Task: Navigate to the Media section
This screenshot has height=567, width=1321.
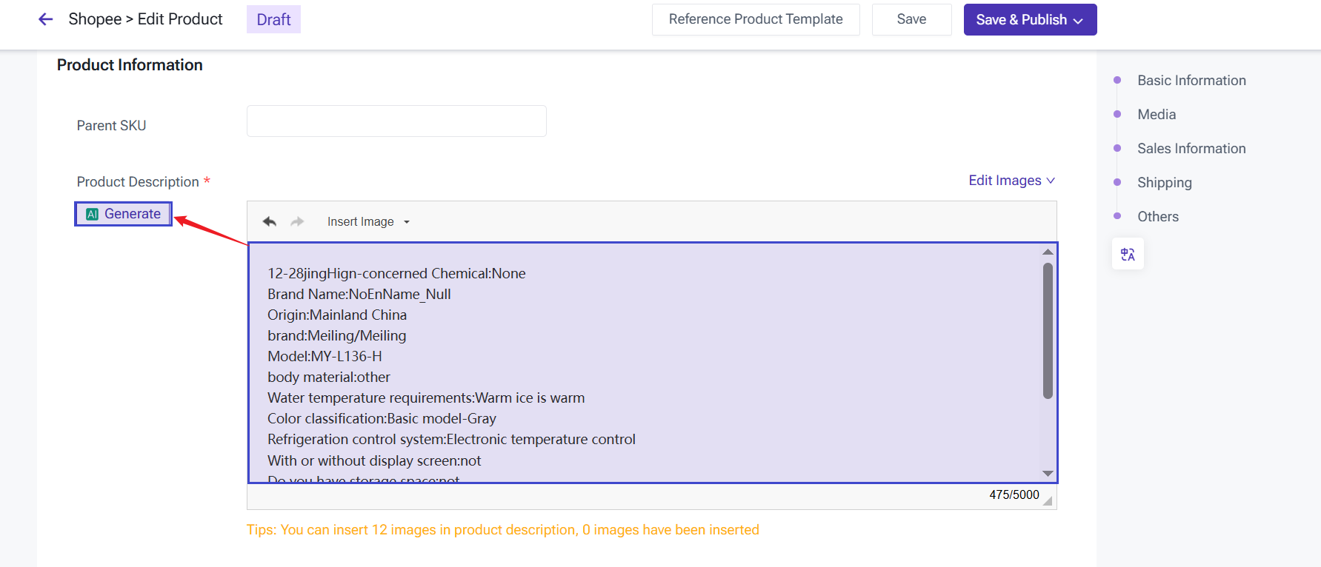Action: (1157, 114)
